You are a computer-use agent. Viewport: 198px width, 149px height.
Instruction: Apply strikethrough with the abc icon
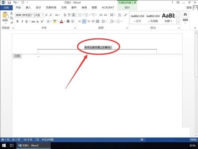(x=33, y=21)
